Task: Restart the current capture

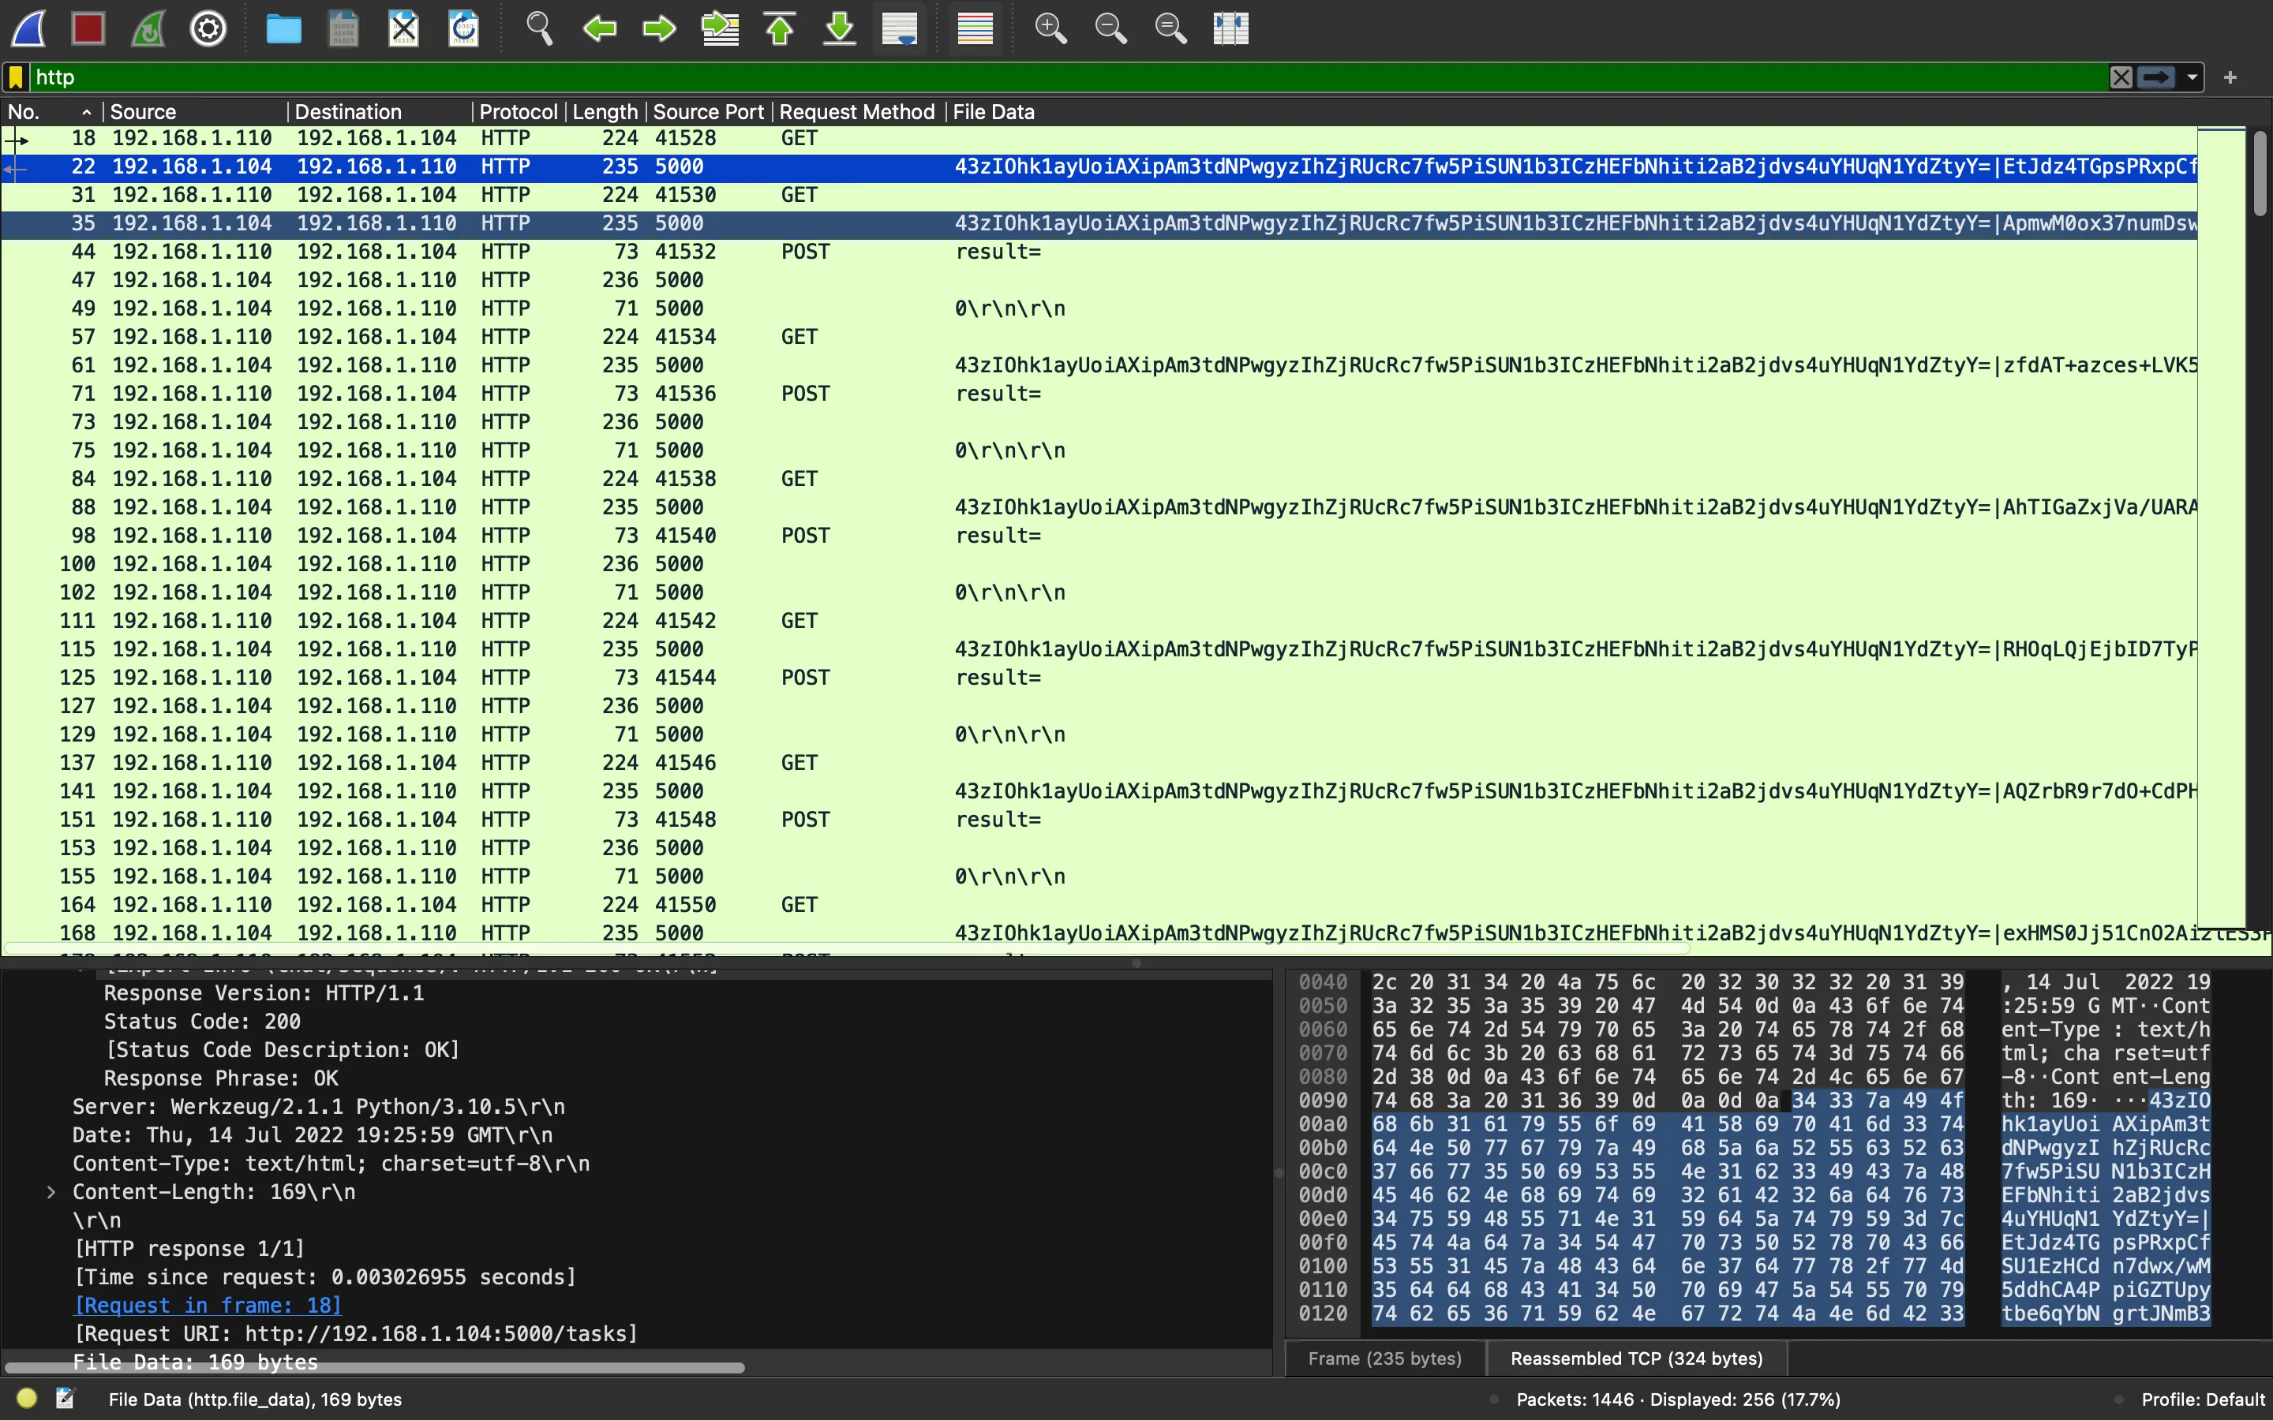Action: click(x=148, y=28)
